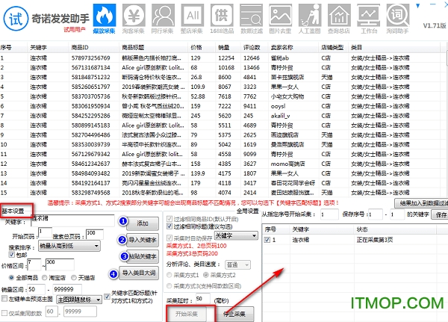
Task: Click the 试 app logo icon
Action: pyautogui.click(x=16, y=19)
